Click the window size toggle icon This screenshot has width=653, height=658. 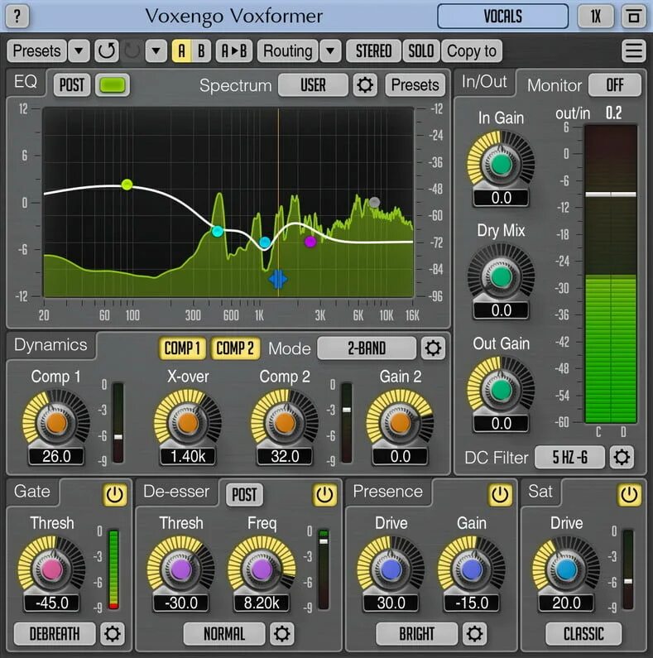click(633, 17)
